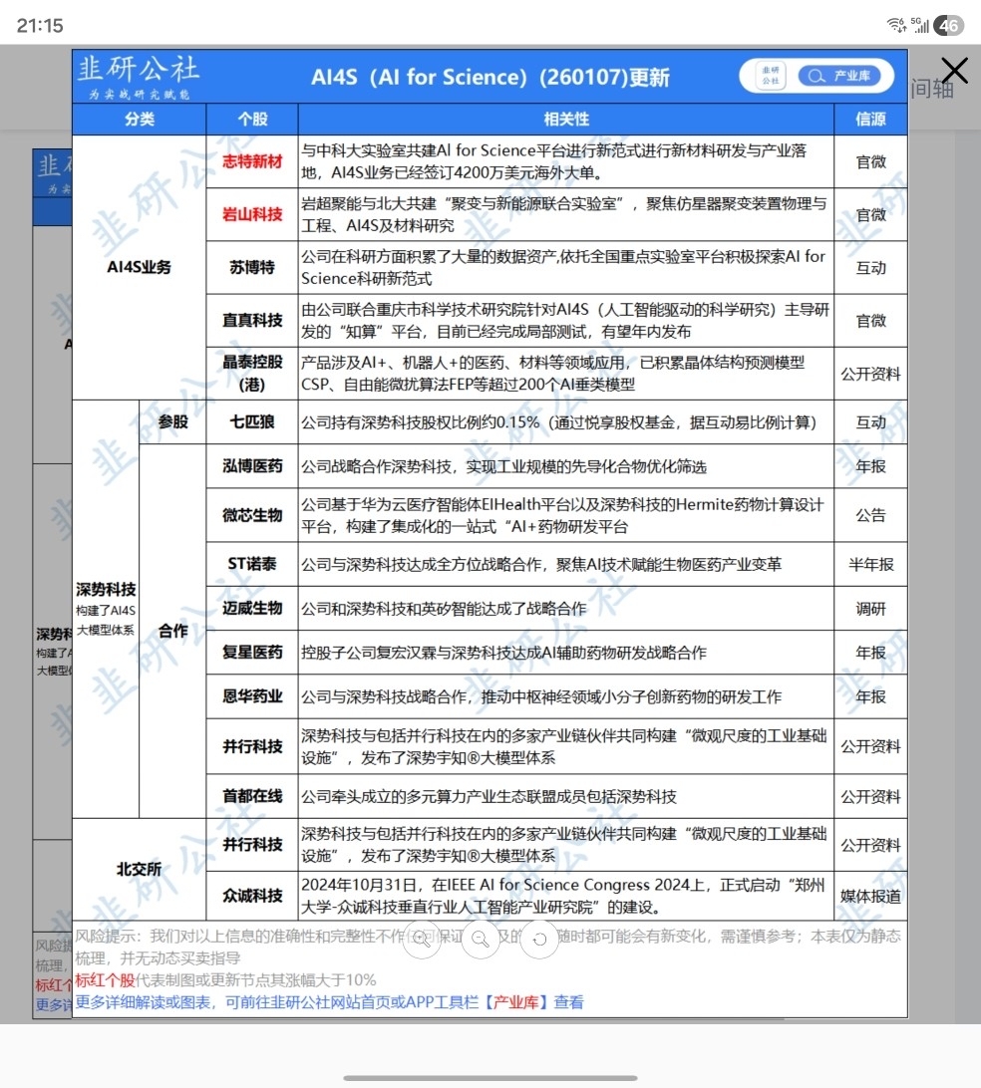
Task: Tap the 互动 source cell for 七匹狼
Action: [x=870, y=421]
